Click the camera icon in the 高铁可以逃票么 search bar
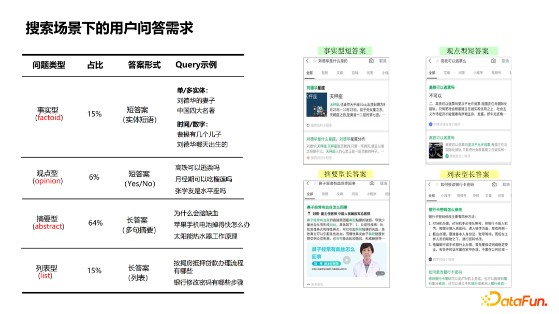The width and height of the screenshot is (559, 314). tap(493, 61)
